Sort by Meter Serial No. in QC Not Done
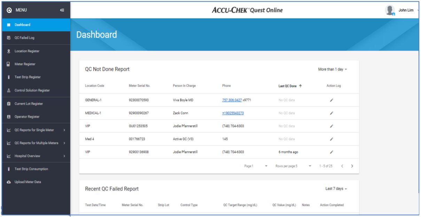The height and width of the screenshot is (217, 421). point(139,86)
